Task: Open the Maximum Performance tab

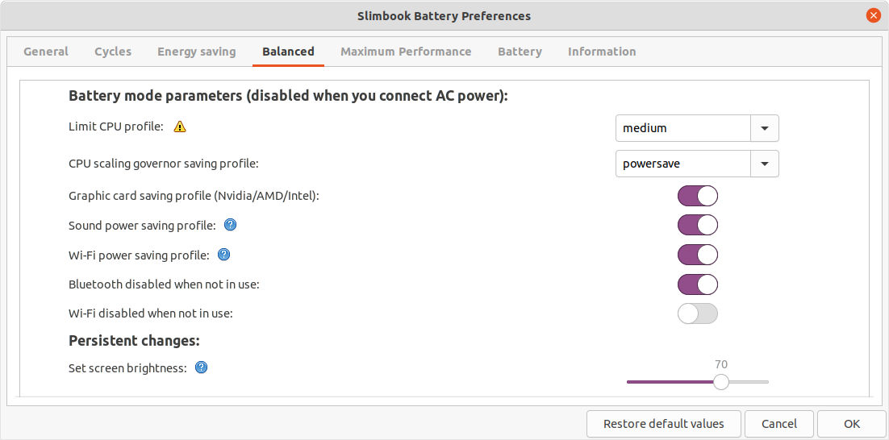Action: (x=406, y=52)
